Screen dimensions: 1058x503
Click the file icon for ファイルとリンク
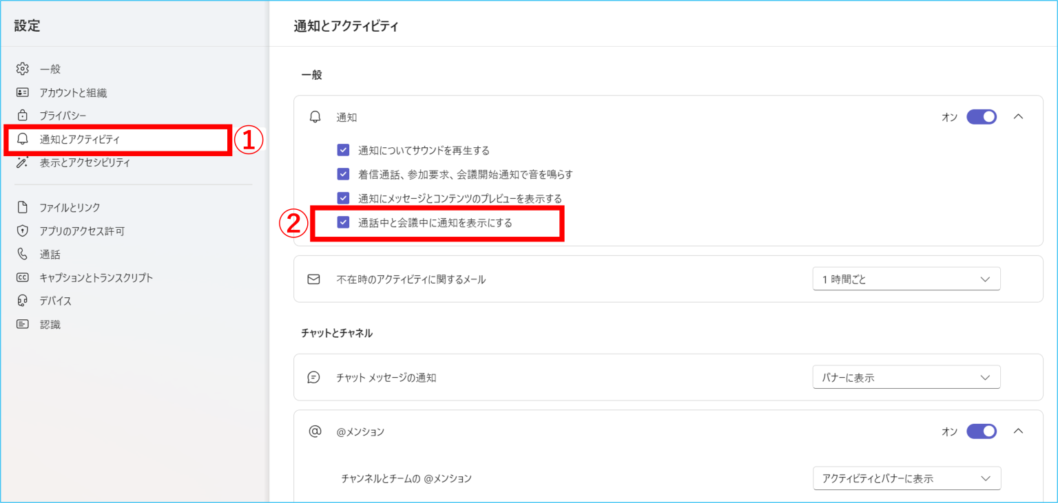(x=23, y=207)
